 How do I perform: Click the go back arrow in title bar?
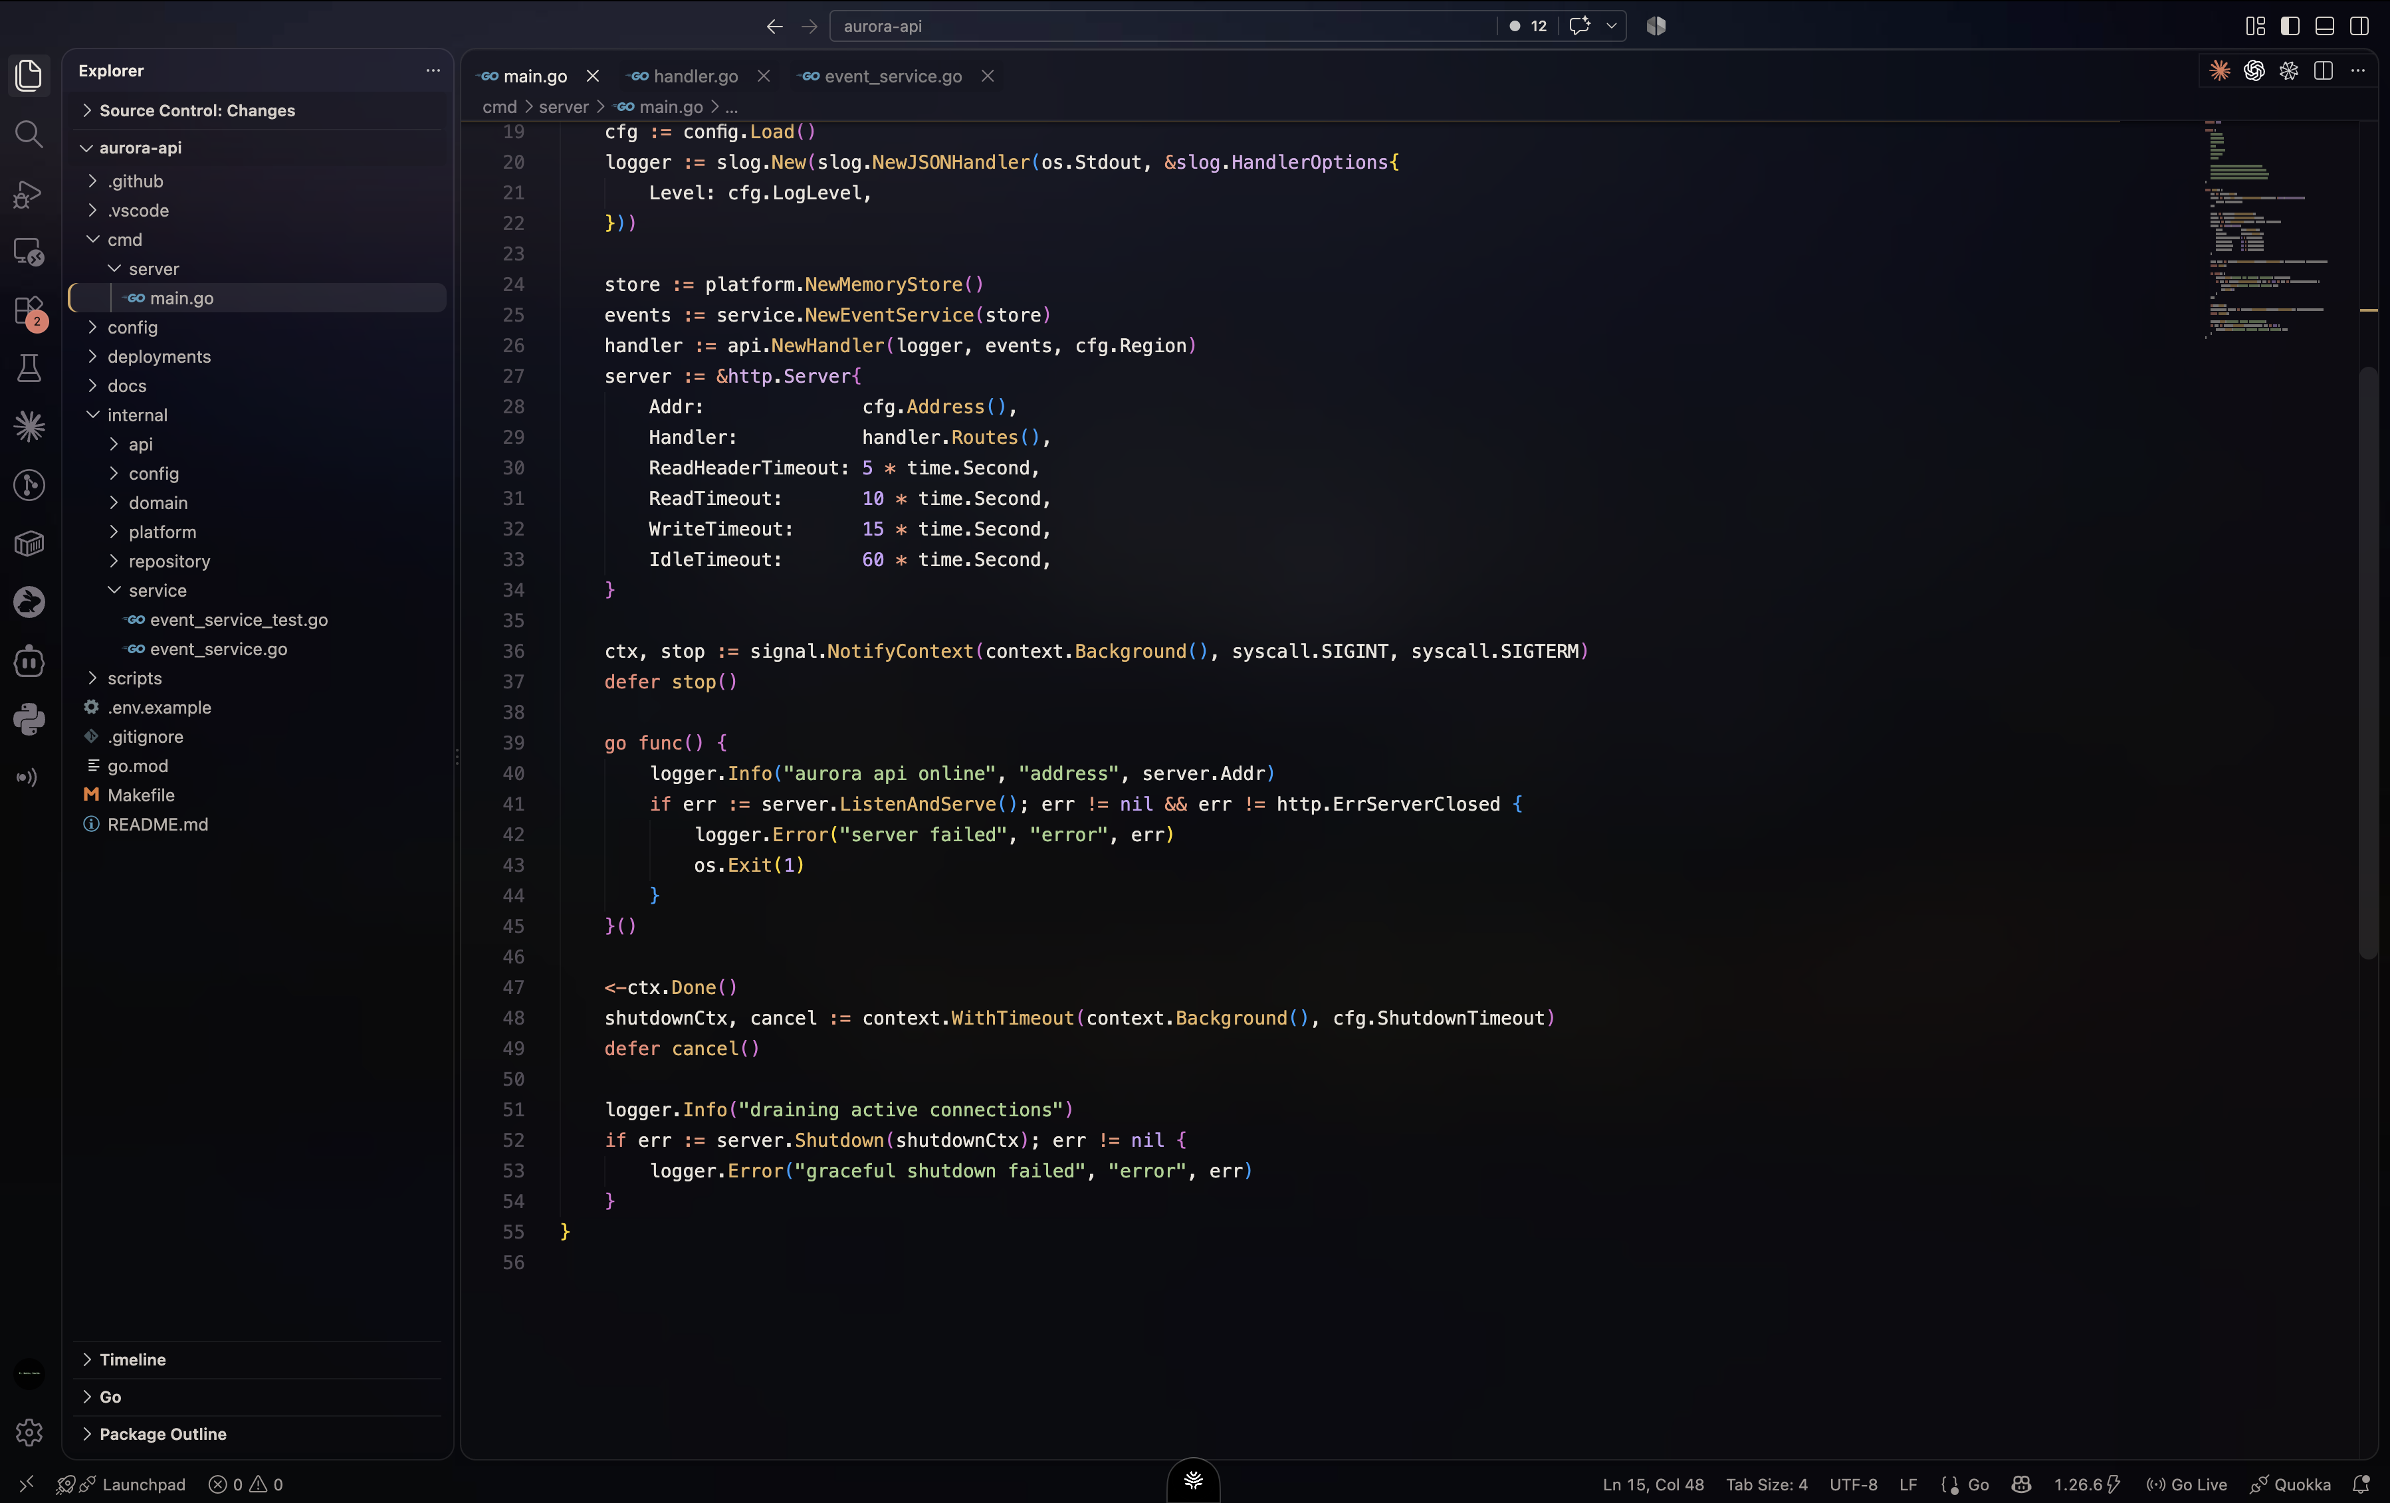tap(774, 26)
